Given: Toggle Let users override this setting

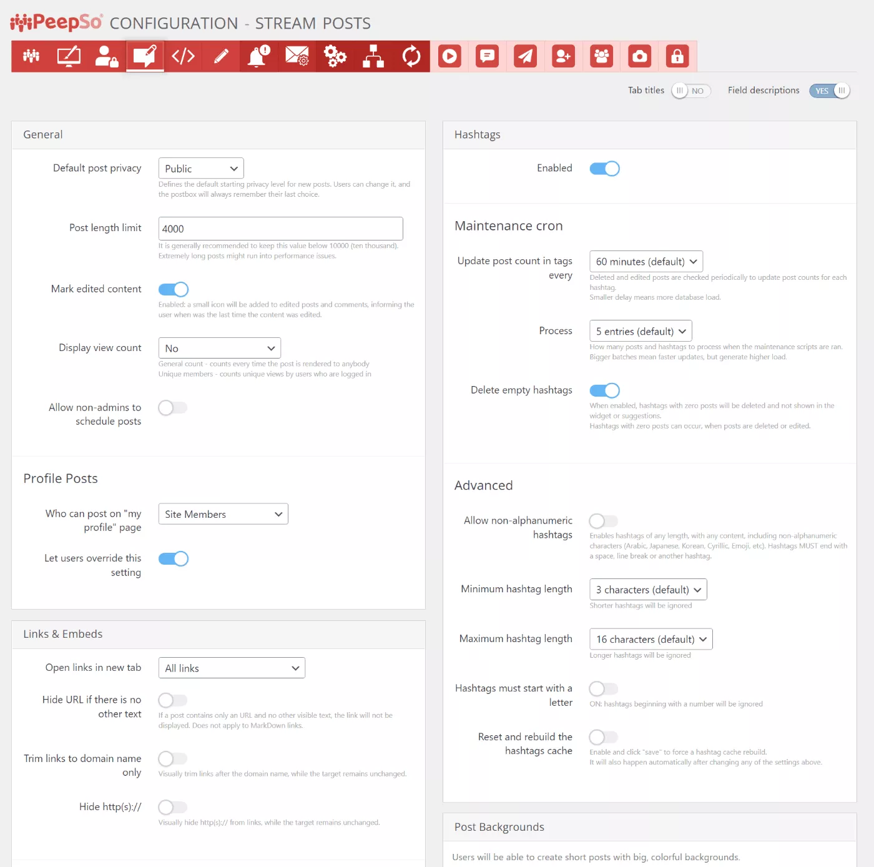Looking at the screenshot, I should point(174,558).
